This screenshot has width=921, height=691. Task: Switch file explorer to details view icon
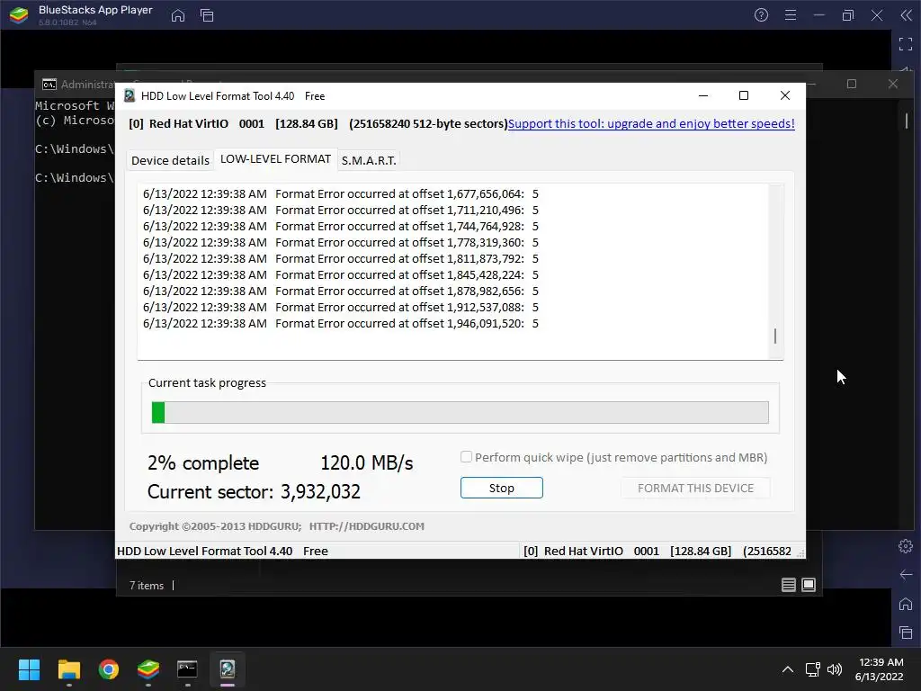[788, 585]
